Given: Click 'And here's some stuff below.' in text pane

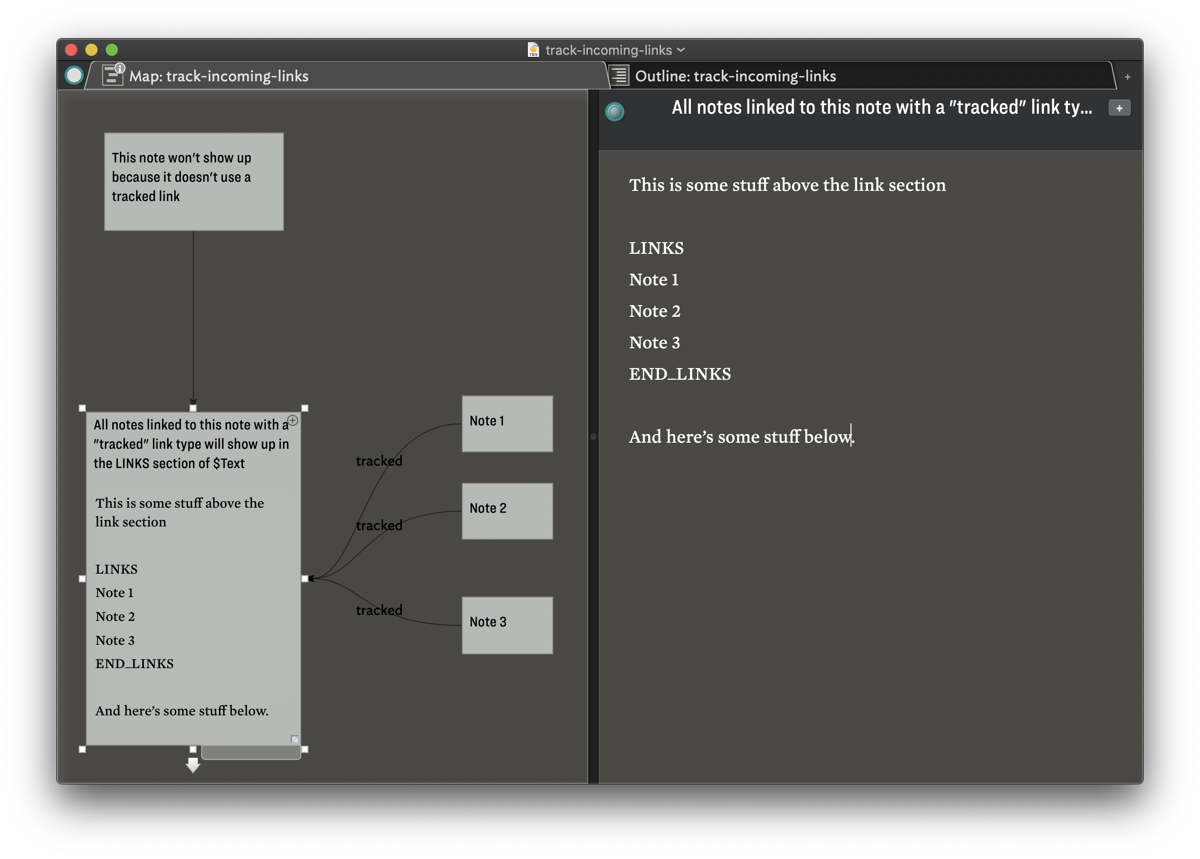Looking at the screenshot, I should (x=741, y=437).
